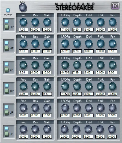This screenshot has height=143, width=122.
Task: Select the Depth value field showing 3.96
Action: [x=77, y=94]
